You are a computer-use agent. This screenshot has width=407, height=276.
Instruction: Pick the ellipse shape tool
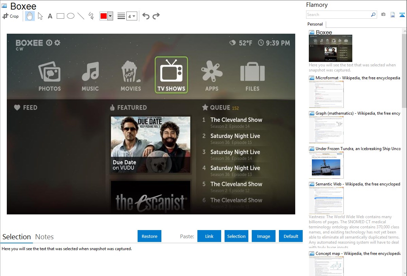(71, 16)
